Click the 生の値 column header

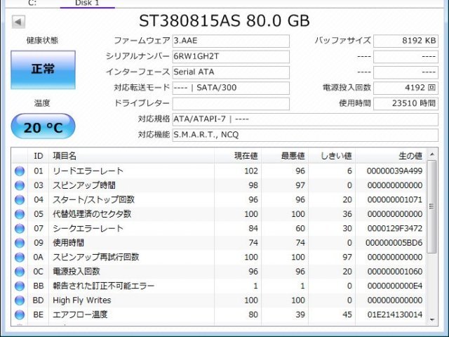(391, 156)
